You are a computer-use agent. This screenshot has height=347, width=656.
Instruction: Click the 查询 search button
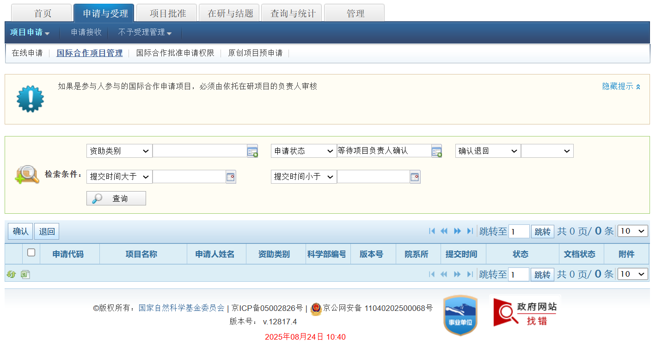116,198
